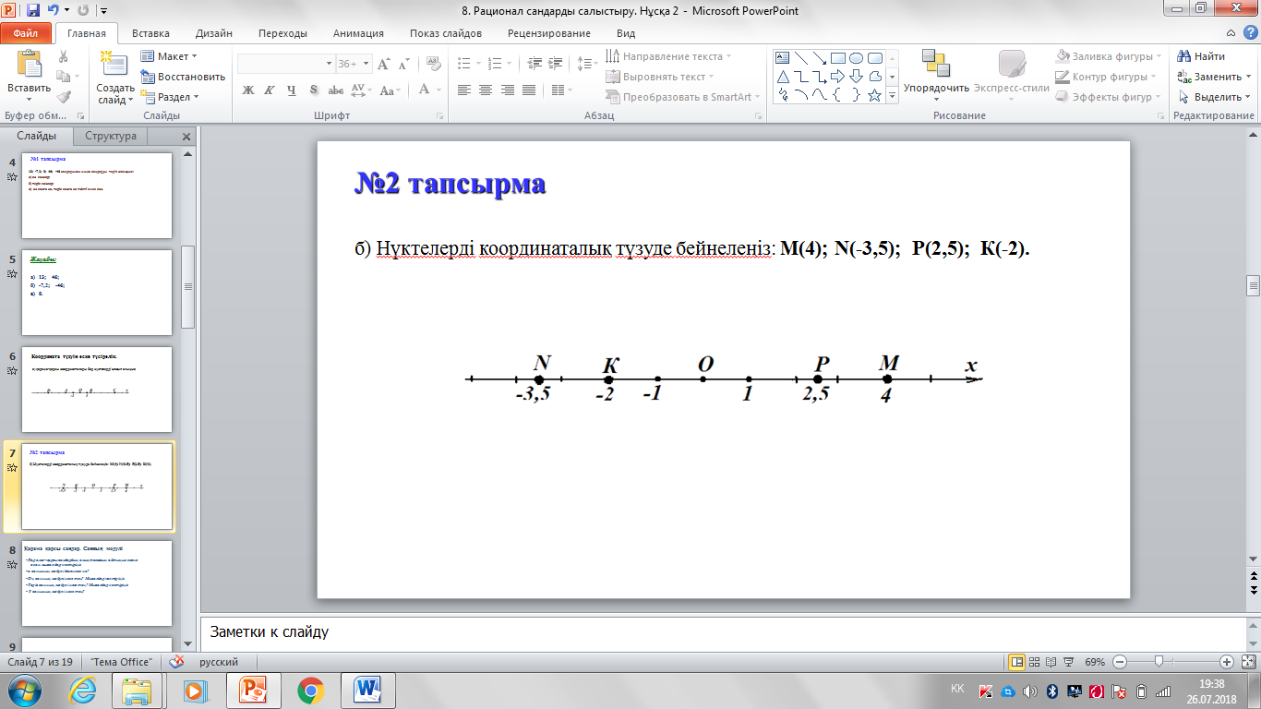Click the zoom slider handle
The width and height of the screenshot is (1261, 709).
[1157, 662]
